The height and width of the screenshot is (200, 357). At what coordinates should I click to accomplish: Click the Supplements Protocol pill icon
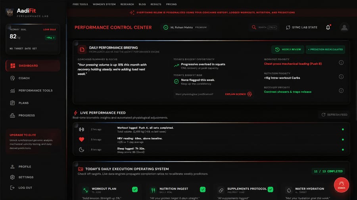tap(221, 190)
